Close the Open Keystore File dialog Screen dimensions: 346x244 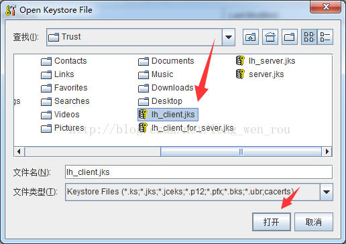325,7
